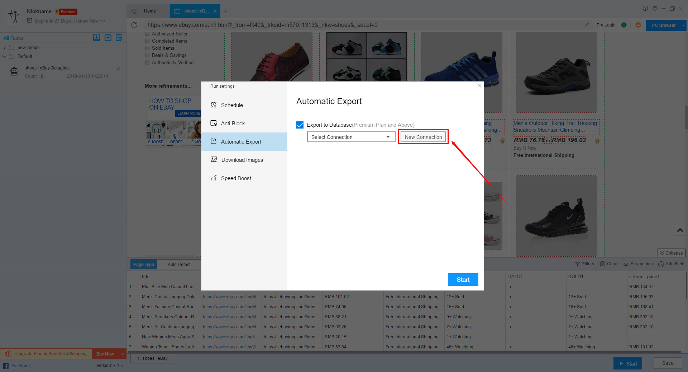
Task: Click the Renew Now link
Action: (x=90, y=21)
